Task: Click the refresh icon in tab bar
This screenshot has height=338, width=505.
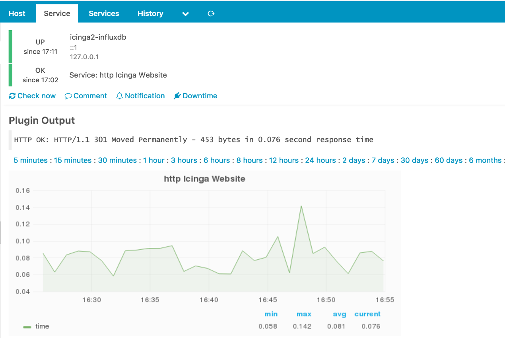Action: tap(211, 14)
